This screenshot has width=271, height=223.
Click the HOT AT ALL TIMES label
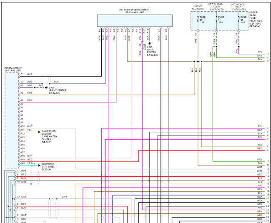198,8
